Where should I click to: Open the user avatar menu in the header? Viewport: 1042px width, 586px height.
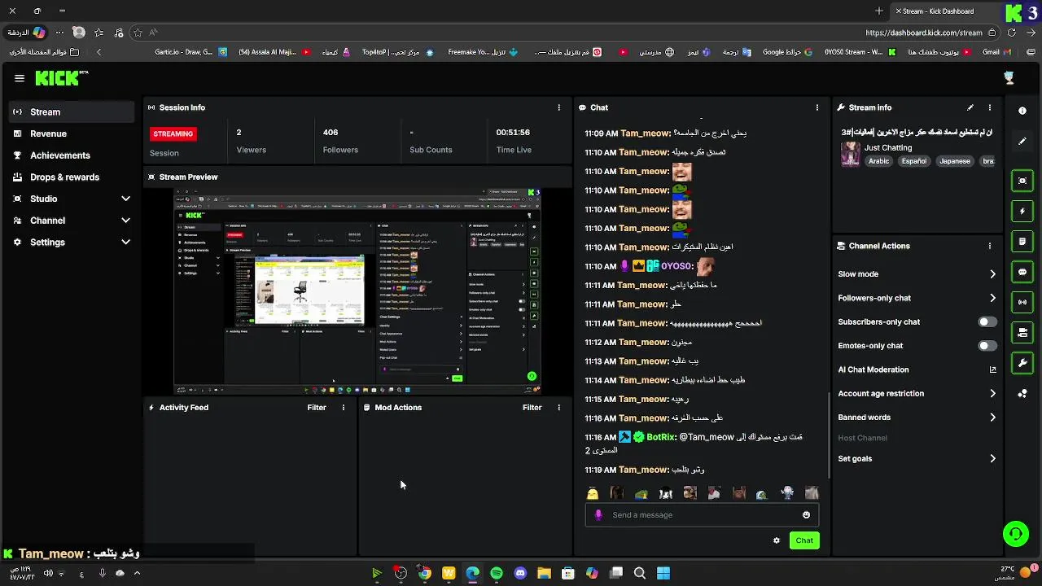(1009, 77)
